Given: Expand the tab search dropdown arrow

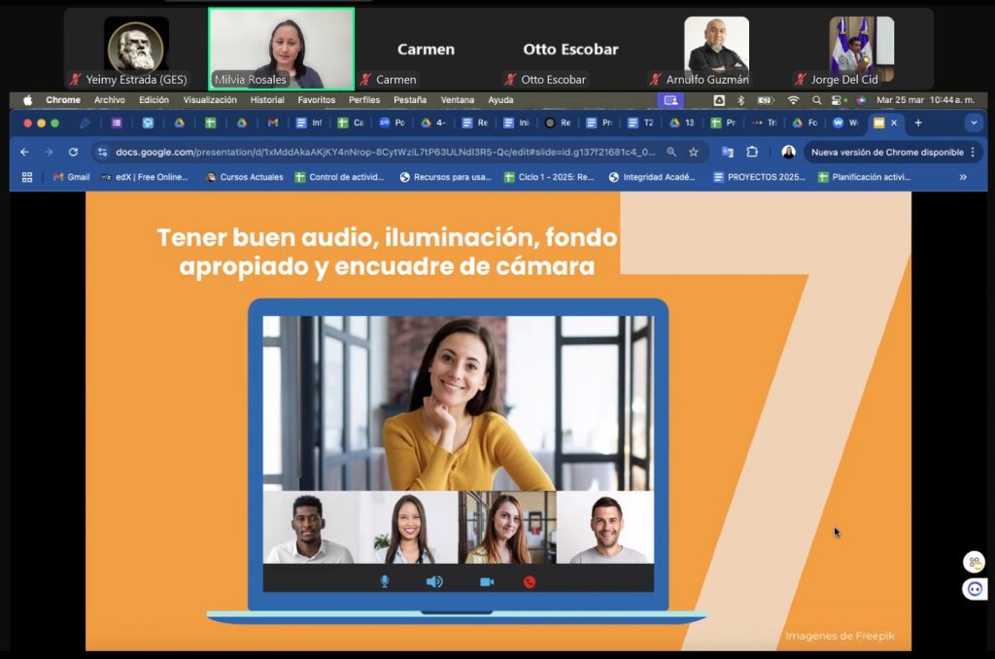Looking at the screenshot, I should click(x=974, y=123).
